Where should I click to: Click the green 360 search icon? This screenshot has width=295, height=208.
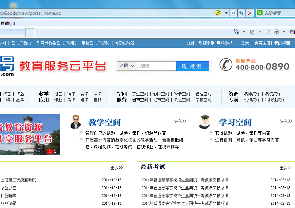coord(260,13)
